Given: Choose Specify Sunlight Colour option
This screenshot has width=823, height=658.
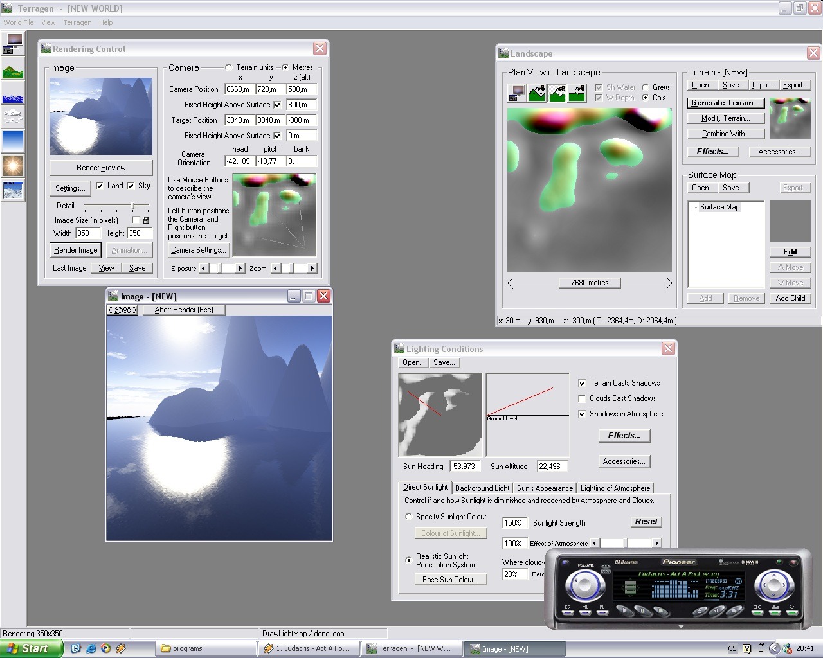Looking at the screenshot, I should (x=409, y=517).
